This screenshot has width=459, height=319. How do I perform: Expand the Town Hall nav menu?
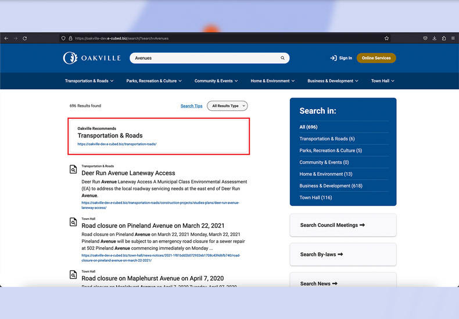pos(382,81)
